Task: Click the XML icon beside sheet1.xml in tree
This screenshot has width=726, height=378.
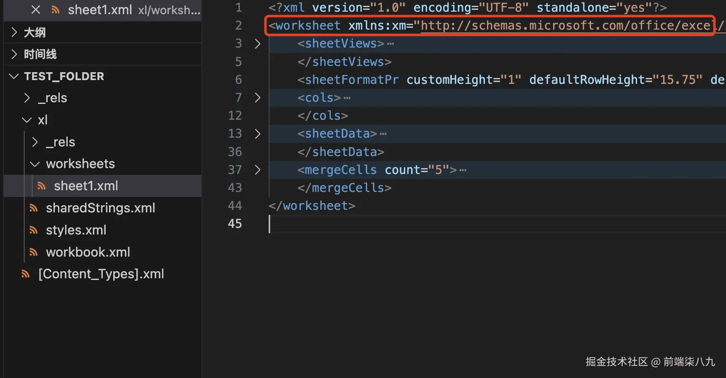Action: click(x=41, y=186)
